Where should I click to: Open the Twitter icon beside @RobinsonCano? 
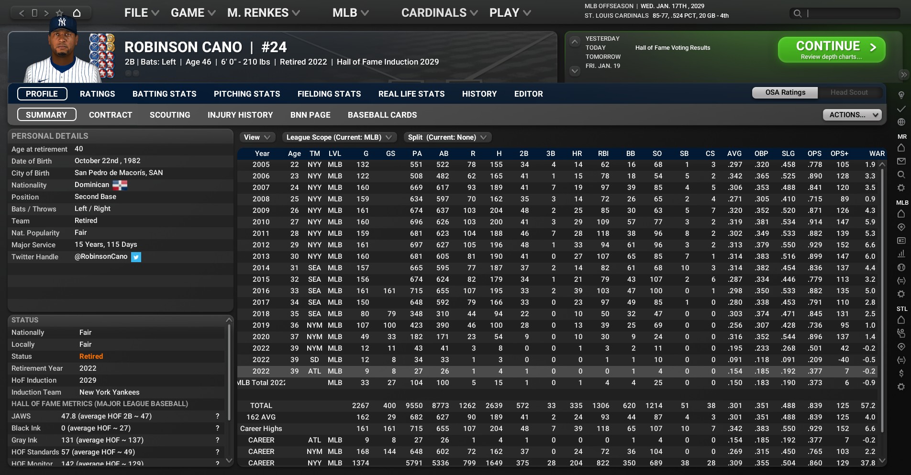coord(136,257)
